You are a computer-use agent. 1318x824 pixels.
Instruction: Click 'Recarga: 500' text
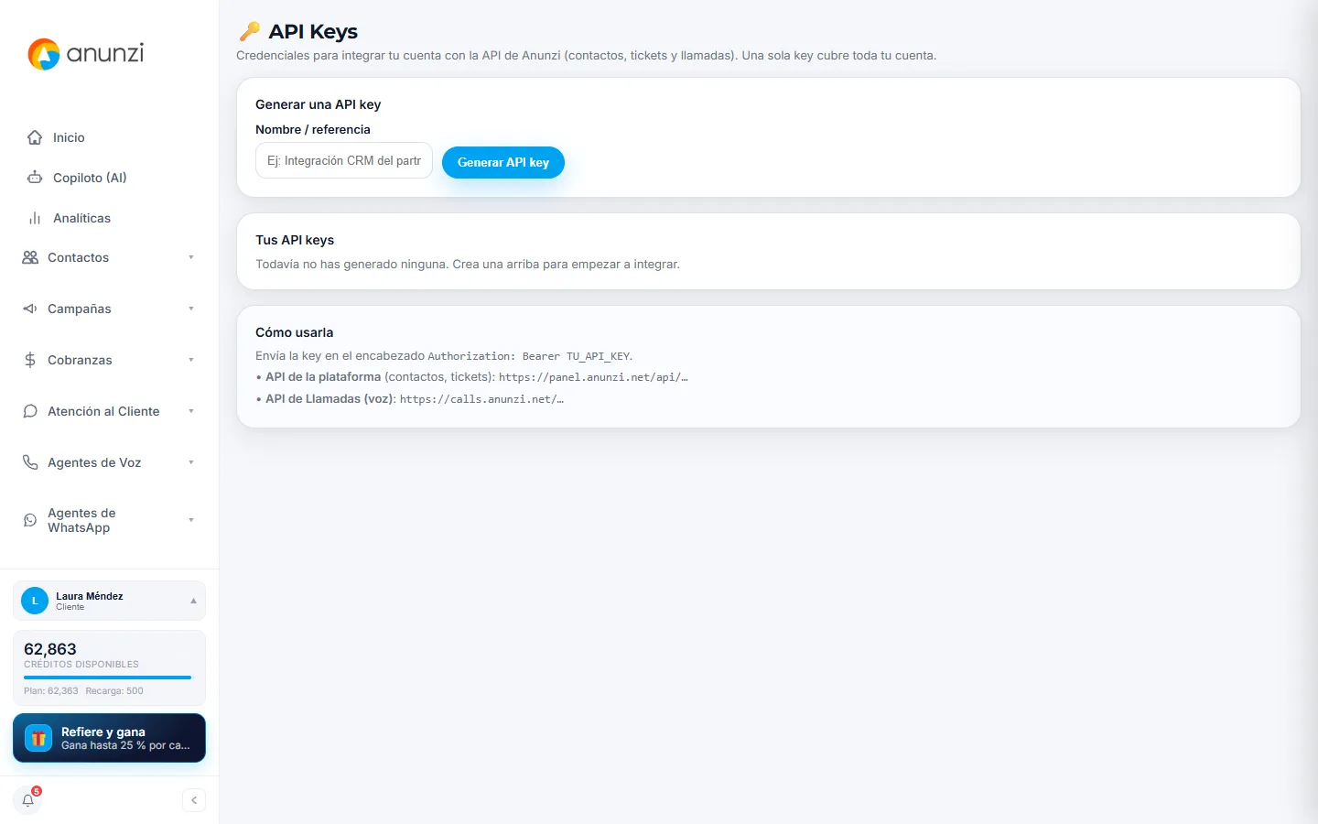point(114,691)
